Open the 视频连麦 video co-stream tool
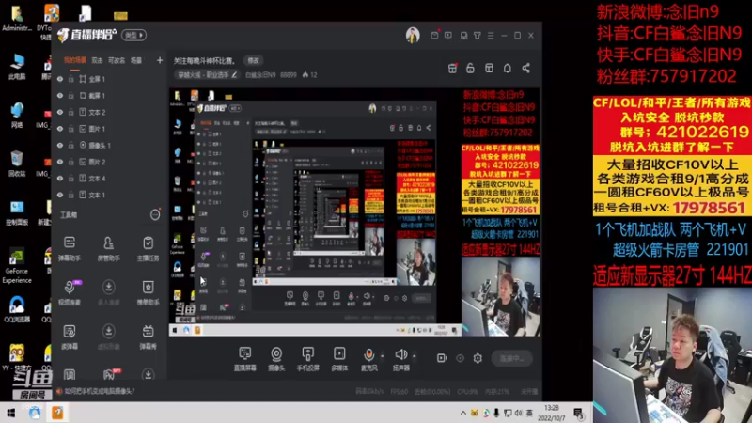Image resolution: width=752 pixels, height=423 pixels. (x=70, y=292)
